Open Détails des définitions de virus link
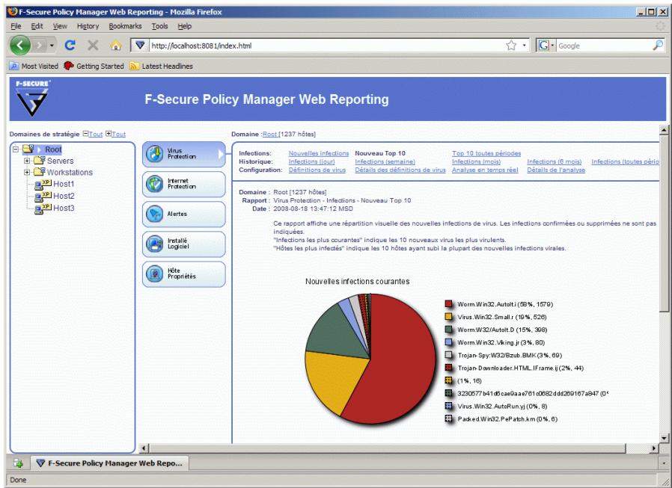This screenshot has height=488, width=672. pos(400,170)
